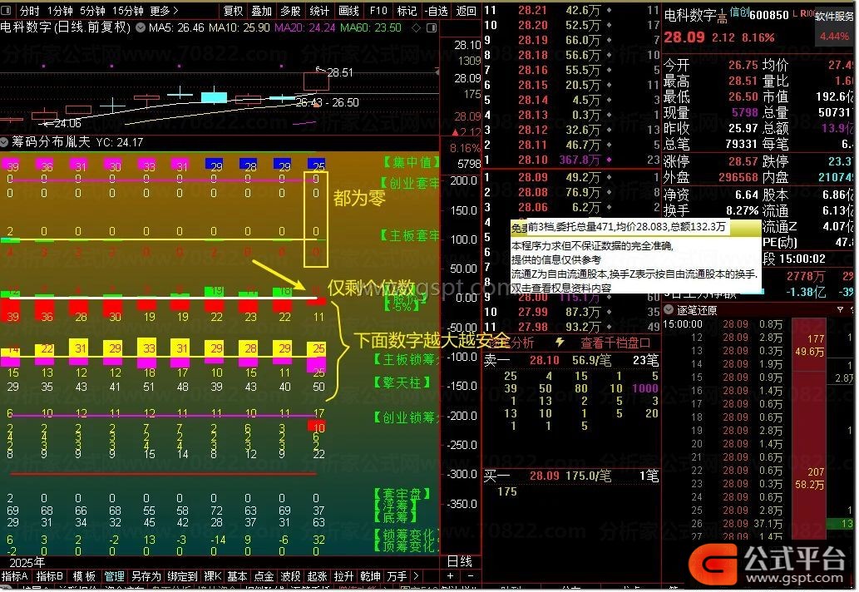The image size is (859, 592).
Task: Click the 返回 back button
Action: point(467,11)
